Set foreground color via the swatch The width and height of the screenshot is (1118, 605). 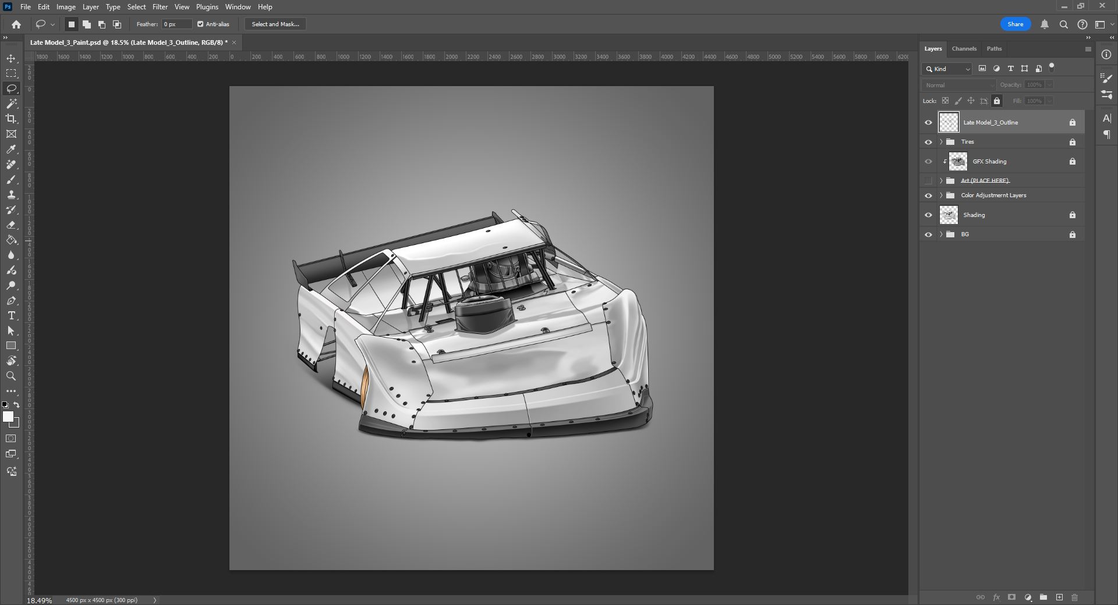tap(9, 417)
